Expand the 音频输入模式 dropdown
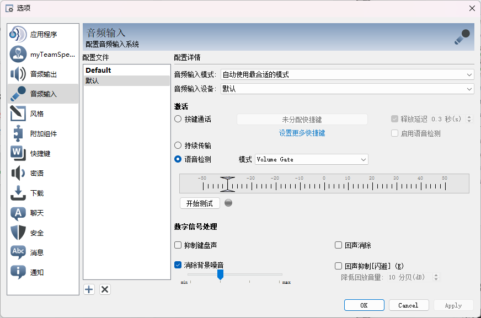Screen dimensions: 481x318 coord(346,74)
